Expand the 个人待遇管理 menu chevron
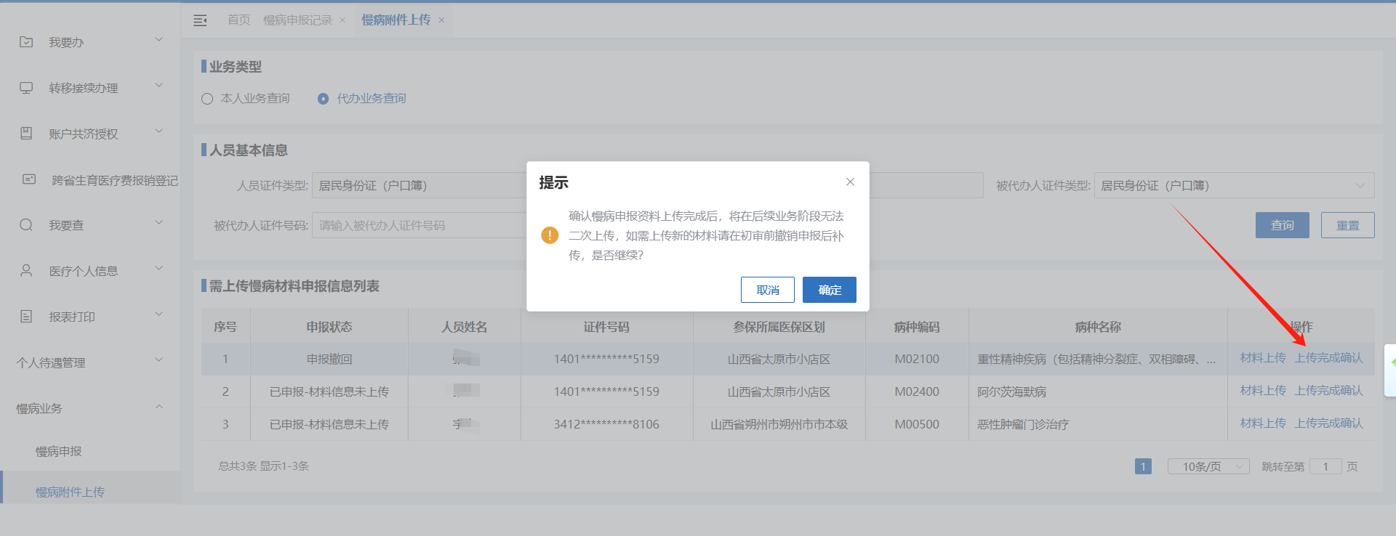The height and width of the screenshot is (536, 1396). tap(159, 360)
